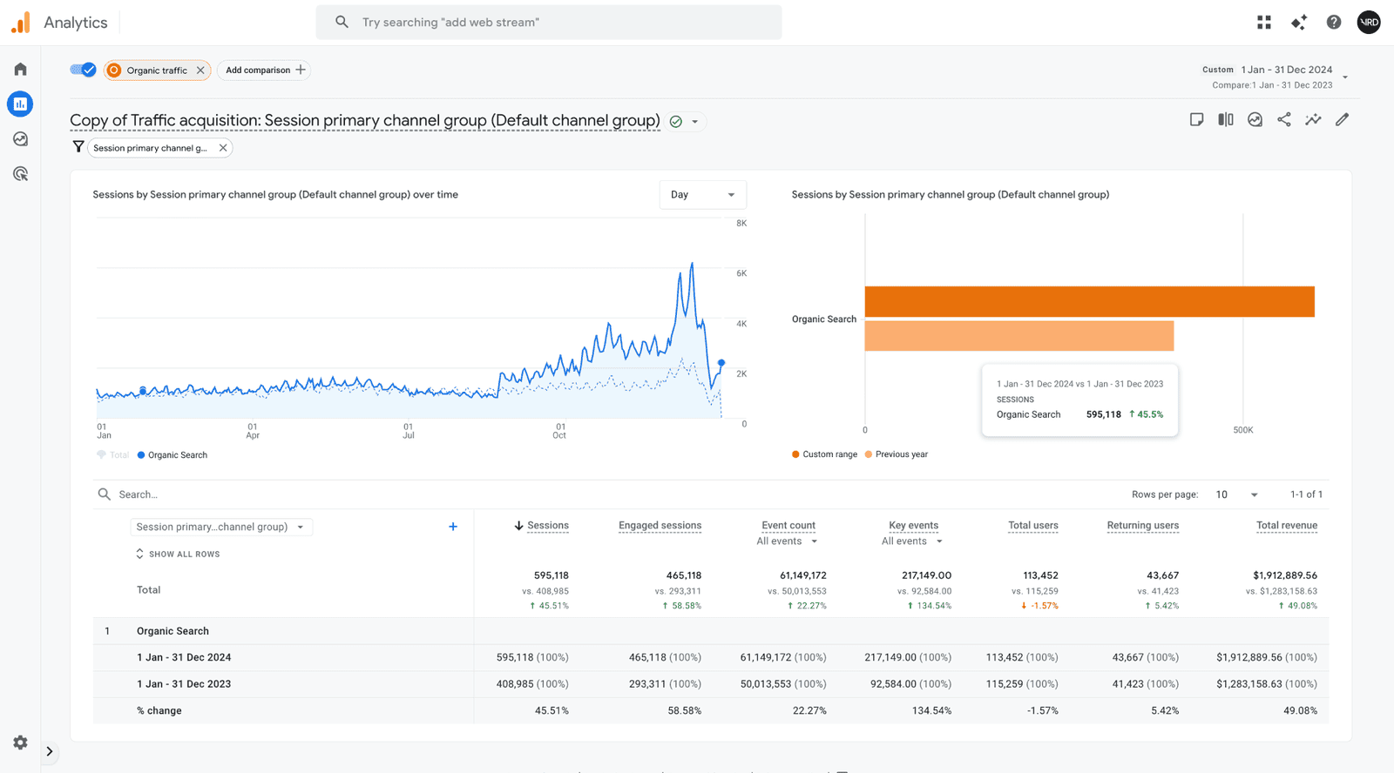Click the Customize report pencil icon
The height and width of the screenshot is (773, 1394).
coord(1342,120)
